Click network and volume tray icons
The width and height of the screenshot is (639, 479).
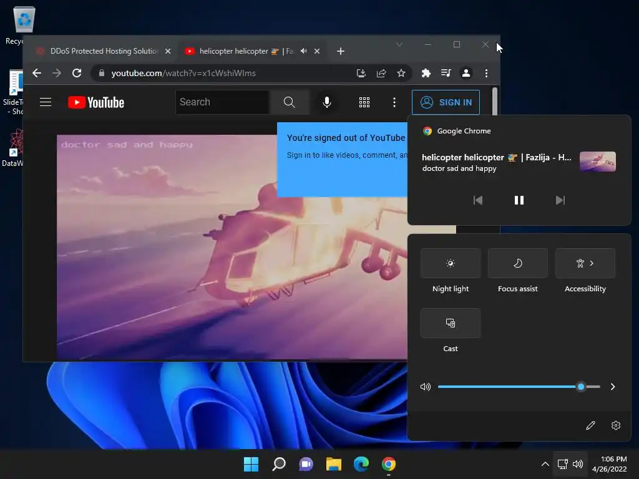click(x=570, y=464)
